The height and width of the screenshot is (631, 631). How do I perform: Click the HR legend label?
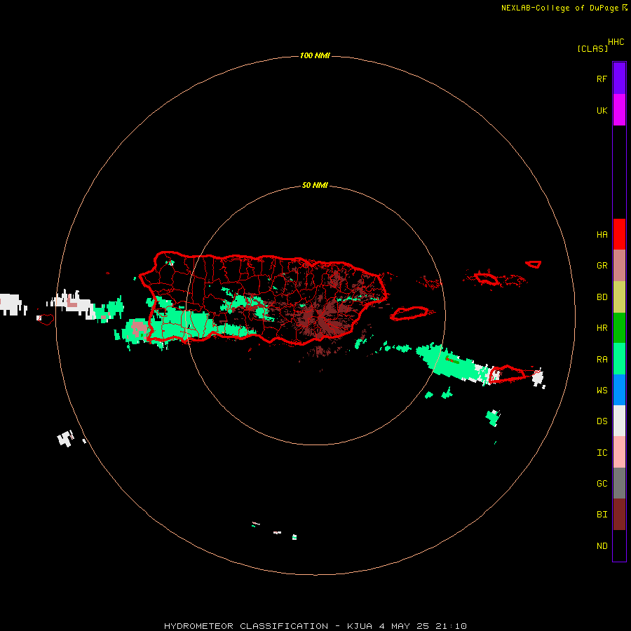pos(602,328)
